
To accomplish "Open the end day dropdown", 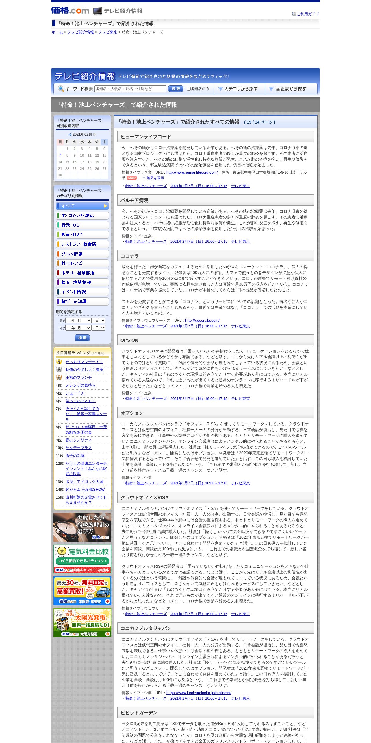I will (x=99, y=328).
